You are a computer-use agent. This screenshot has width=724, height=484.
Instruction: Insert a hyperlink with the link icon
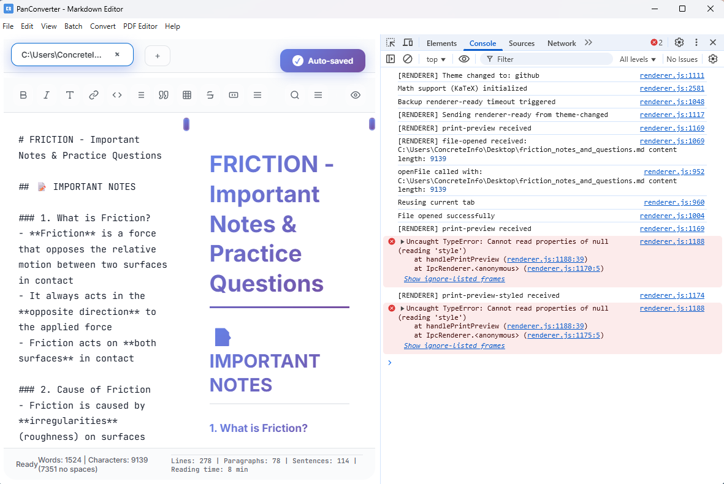pos(93,95)
